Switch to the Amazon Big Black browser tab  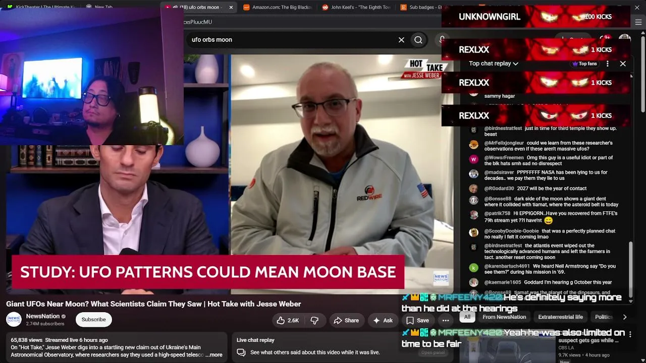[x=277, y=7]
